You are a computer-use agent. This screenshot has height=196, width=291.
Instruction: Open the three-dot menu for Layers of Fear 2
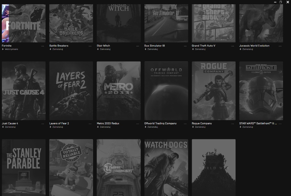90,124
